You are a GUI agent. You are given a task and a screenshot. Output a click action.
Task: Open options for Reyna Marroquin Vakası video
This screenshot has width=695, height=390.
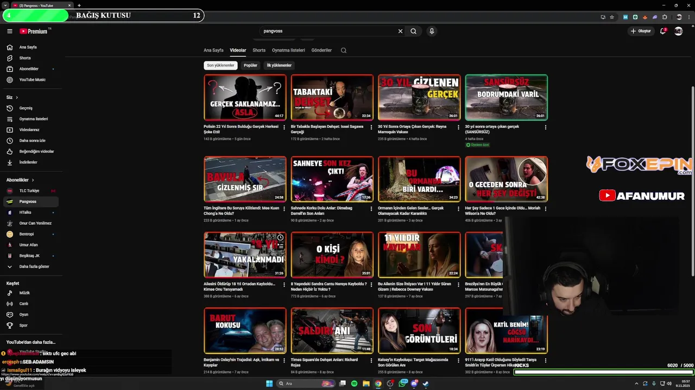pos(458,127)
